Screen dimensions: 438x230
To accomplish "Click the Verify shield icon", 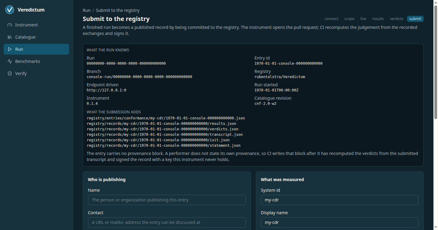I will [x=10, y=74].
